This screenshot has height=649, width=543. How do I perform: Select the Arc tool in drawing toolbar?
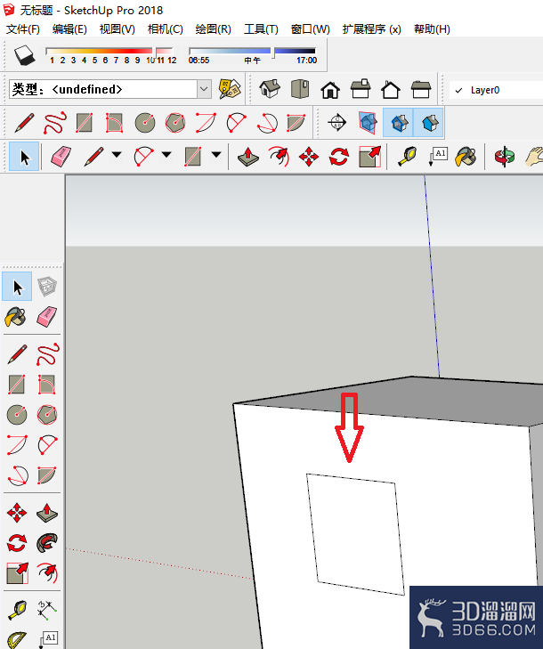coord(206,123)
